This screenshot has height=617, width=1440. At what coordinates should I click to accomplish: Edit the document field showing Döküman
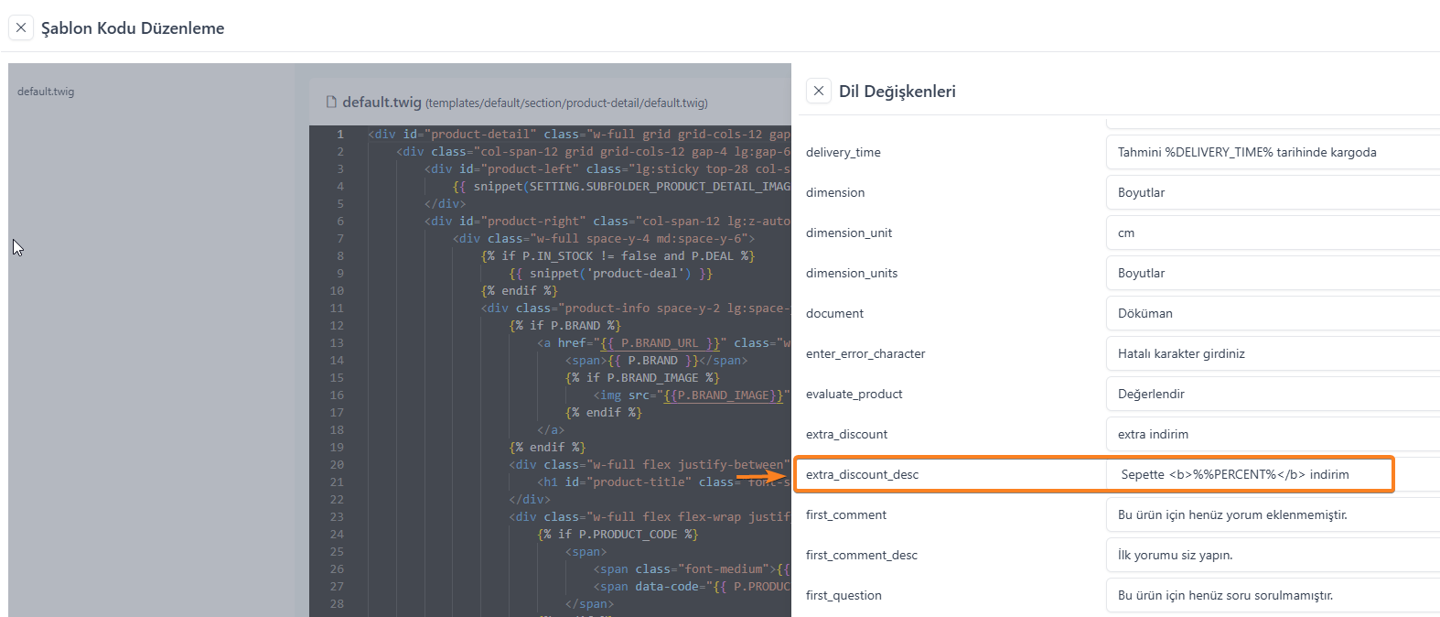1272,313
